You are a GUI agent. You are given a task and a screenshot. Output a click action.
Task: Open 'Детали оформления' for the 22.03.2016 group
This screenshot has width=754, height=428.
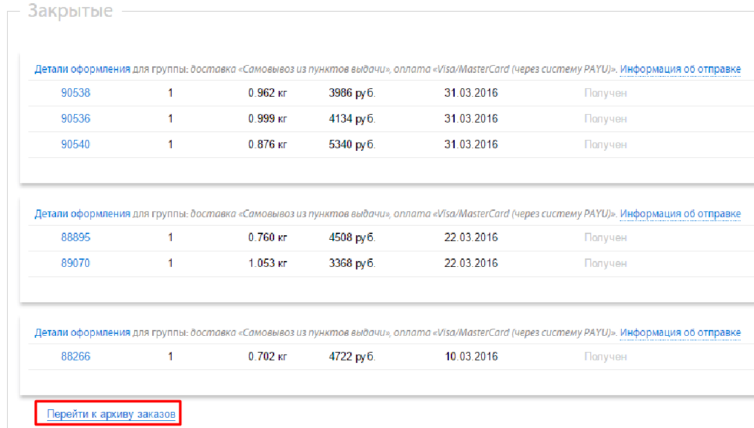[82, 214]
